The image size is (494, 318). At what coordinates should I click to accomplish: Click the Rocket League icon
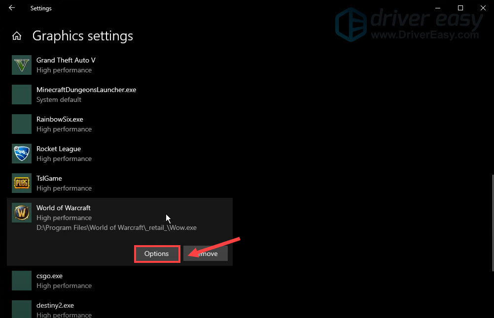[x=21, y=154]
